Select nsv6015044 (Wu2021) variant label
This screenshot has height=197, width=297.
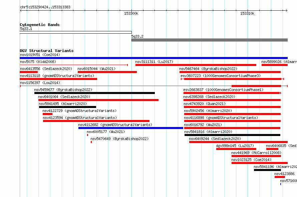(x=96, y=69)
